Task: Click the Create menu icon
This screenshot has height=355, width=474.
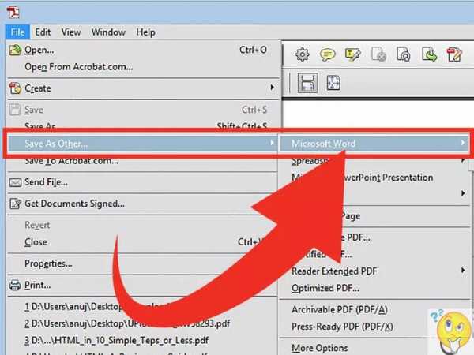Action: click(x=15, y=88)
